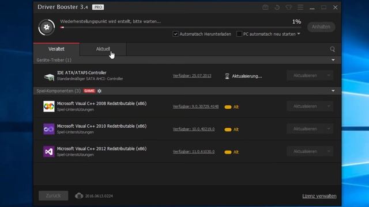Open the Lizenz verwalten link
The width and height of the screenshot is (369, 207).
coord(319,196)
